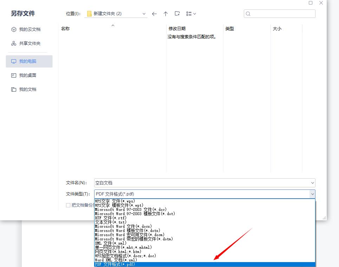Collapse the 文件类型 dropdown

tap(312, 194)
